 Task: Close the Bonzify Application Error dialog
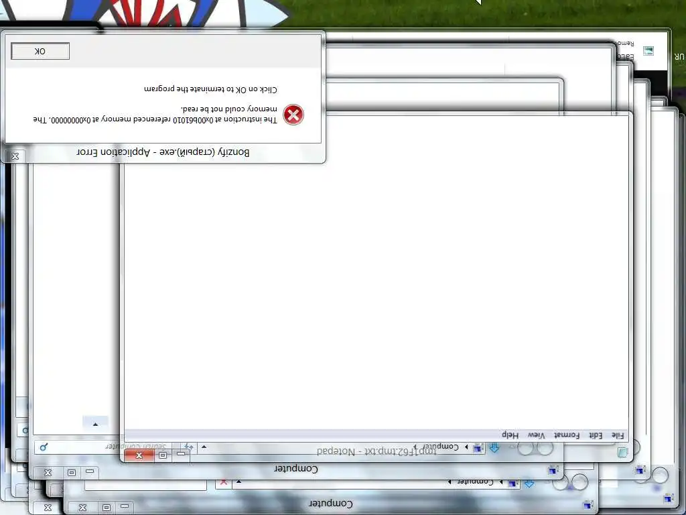point(15,156)
